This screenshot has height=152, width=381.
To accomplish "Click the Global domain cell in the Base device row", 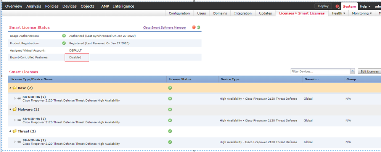I will pos(308,99).
